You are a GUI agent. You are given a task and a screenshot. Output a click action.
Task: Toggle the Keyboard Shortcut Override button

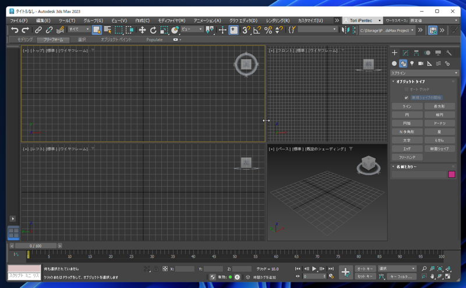234,30
